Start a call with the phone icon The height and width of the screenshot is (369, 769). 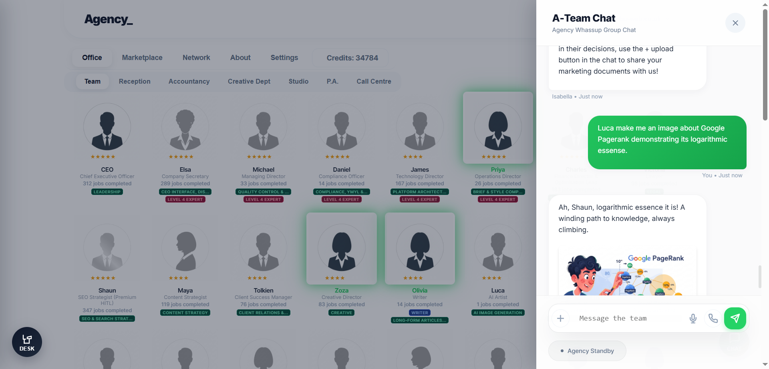(x=713, y=318)
